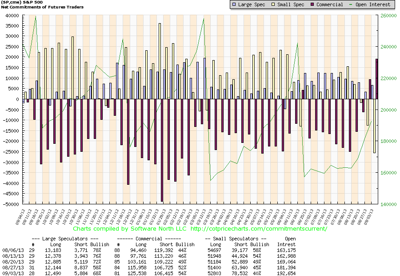Click the 192,654 open interest value
The height and width of the screenshot is (276, 400).
tap(287, 272)
